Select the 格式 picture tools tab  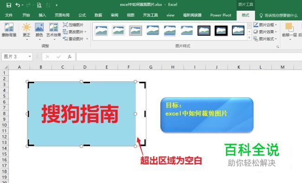(x=245, y=15)
